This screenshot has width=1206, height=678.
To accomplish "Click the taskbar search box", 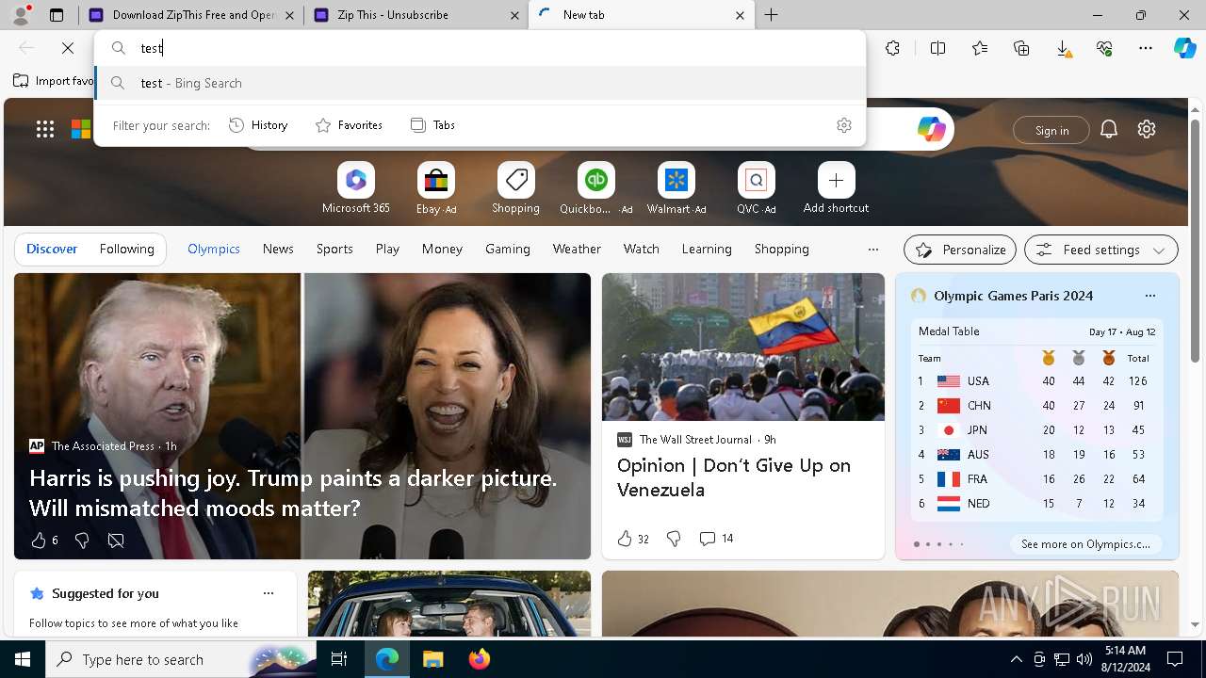I will coord(181,659).
